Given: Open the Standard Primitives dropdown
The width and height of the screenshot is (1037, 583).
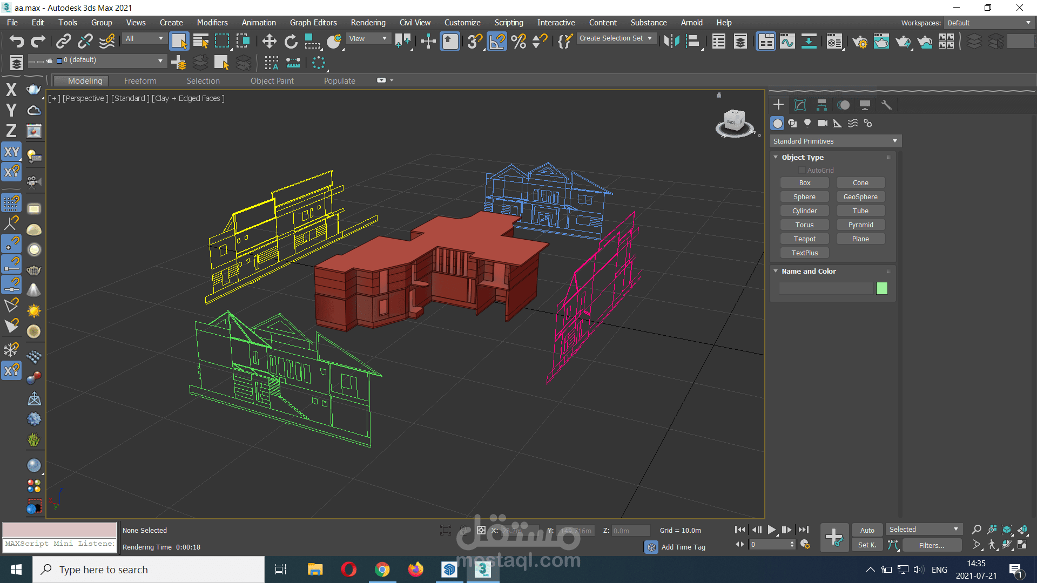Looking at the screenshot, I should point(835,141).
